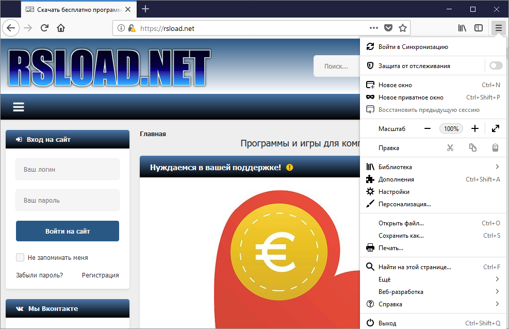Show site information via the info icon
509x329 pixels.
pos(121,28)
